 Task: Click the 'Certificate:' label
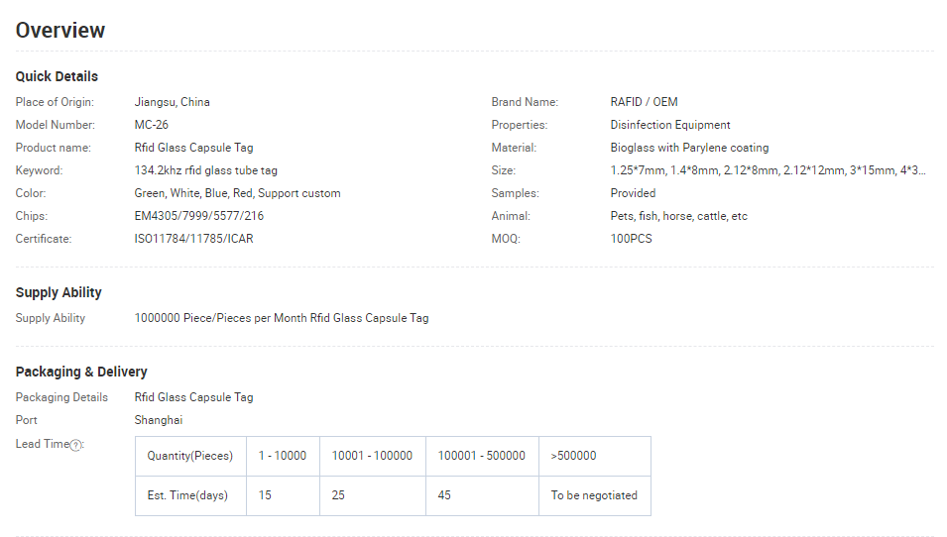pyautogui.click(x=44, y=239)
